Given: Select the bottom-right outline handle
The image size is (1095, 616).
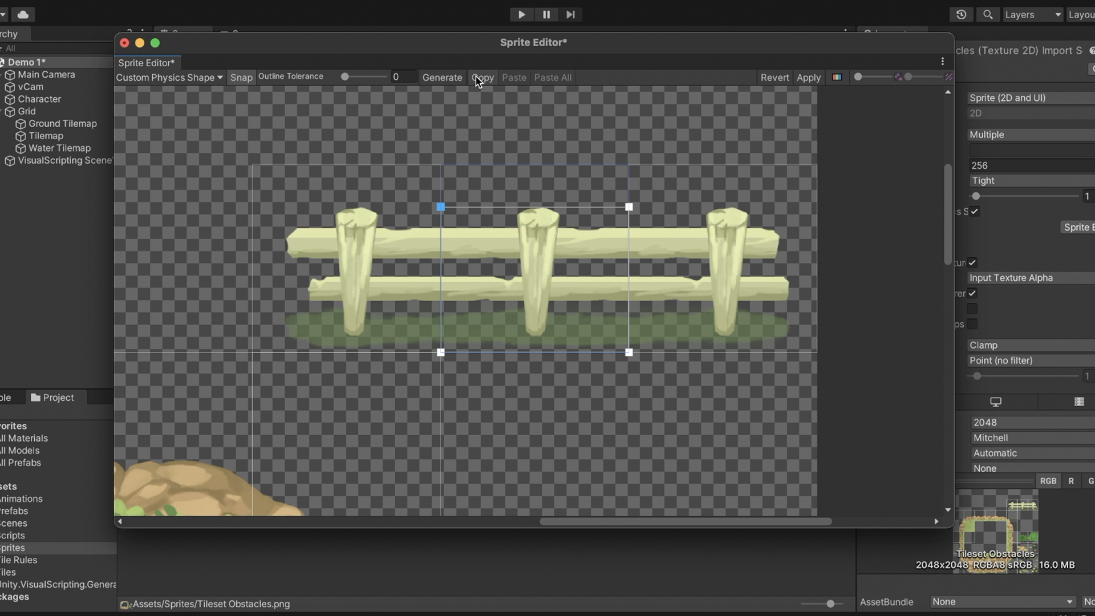Looking at the screenshot, I should pyautogui.click(x=629, y=352).
